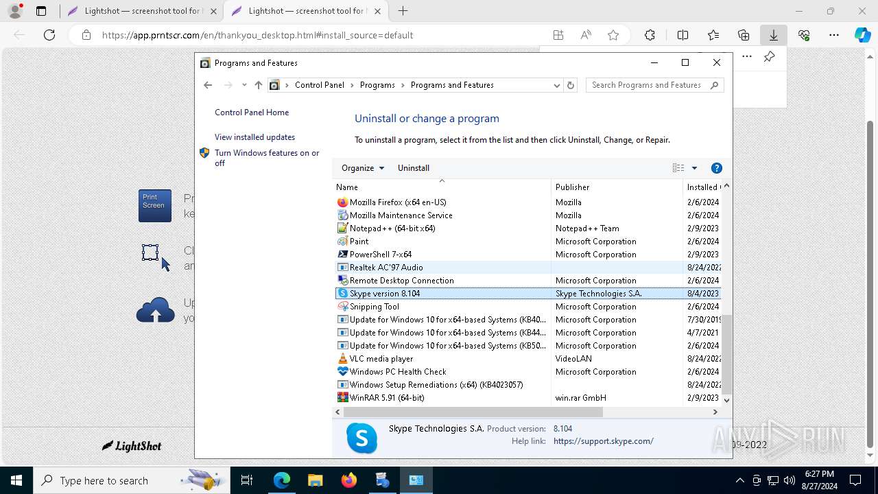Sort by Publisher column header
878x494 pixels.
617,187
